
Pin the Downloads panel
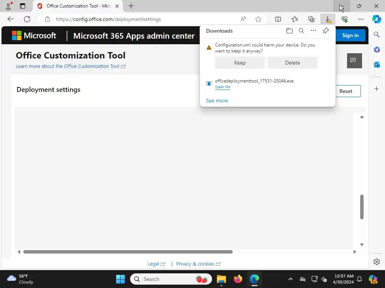pyautogui.click(x=326, y=31)
